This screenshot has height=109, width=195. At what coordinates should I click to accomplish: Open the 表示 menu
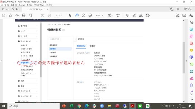(x=22, y=5)
